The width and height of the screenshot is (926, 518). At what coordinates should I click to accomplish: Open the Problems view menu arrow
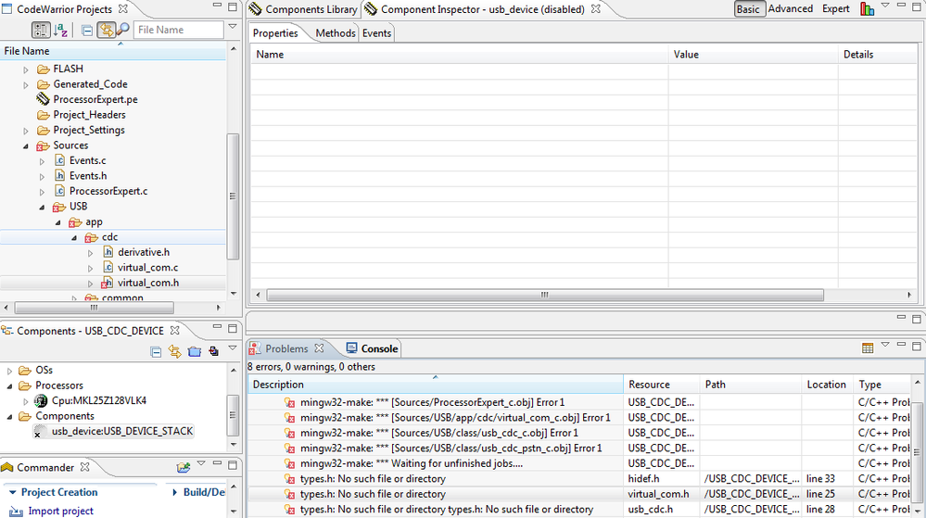(885, 345)
